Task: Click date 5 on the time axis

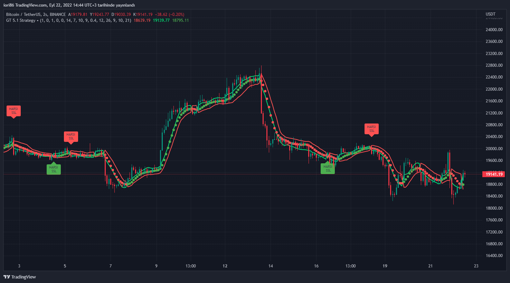Action: 65,266
